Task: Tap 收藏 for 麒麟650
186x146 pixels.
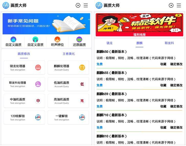Action: pyautogui.click(x=163, y=64)
